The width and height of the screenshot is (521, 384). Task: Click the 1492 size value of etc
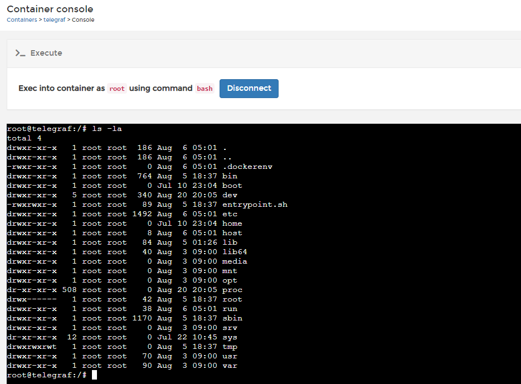142,214
